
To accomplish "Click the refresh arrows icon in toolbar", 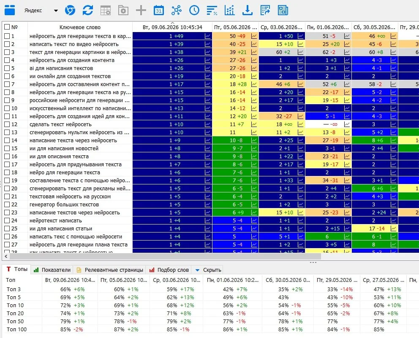I will pyautogui.click(x=88, y=11).
